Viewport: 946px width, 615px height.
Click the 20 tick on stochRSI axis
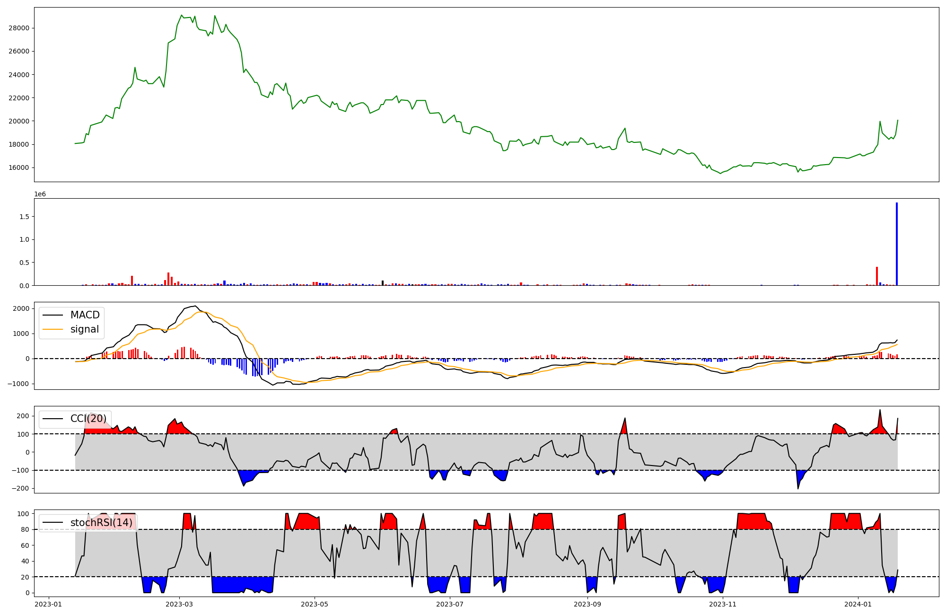25,577
